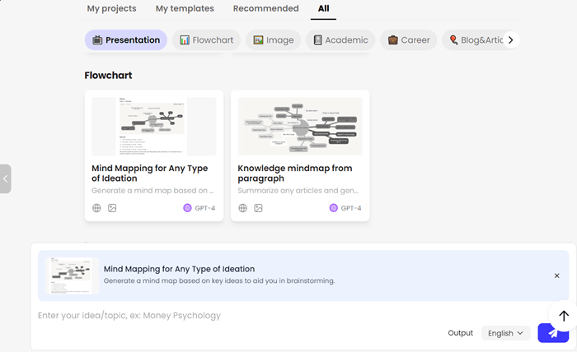
Task: Click "Generate a mind map based on" card description
Action: point(152,191)
